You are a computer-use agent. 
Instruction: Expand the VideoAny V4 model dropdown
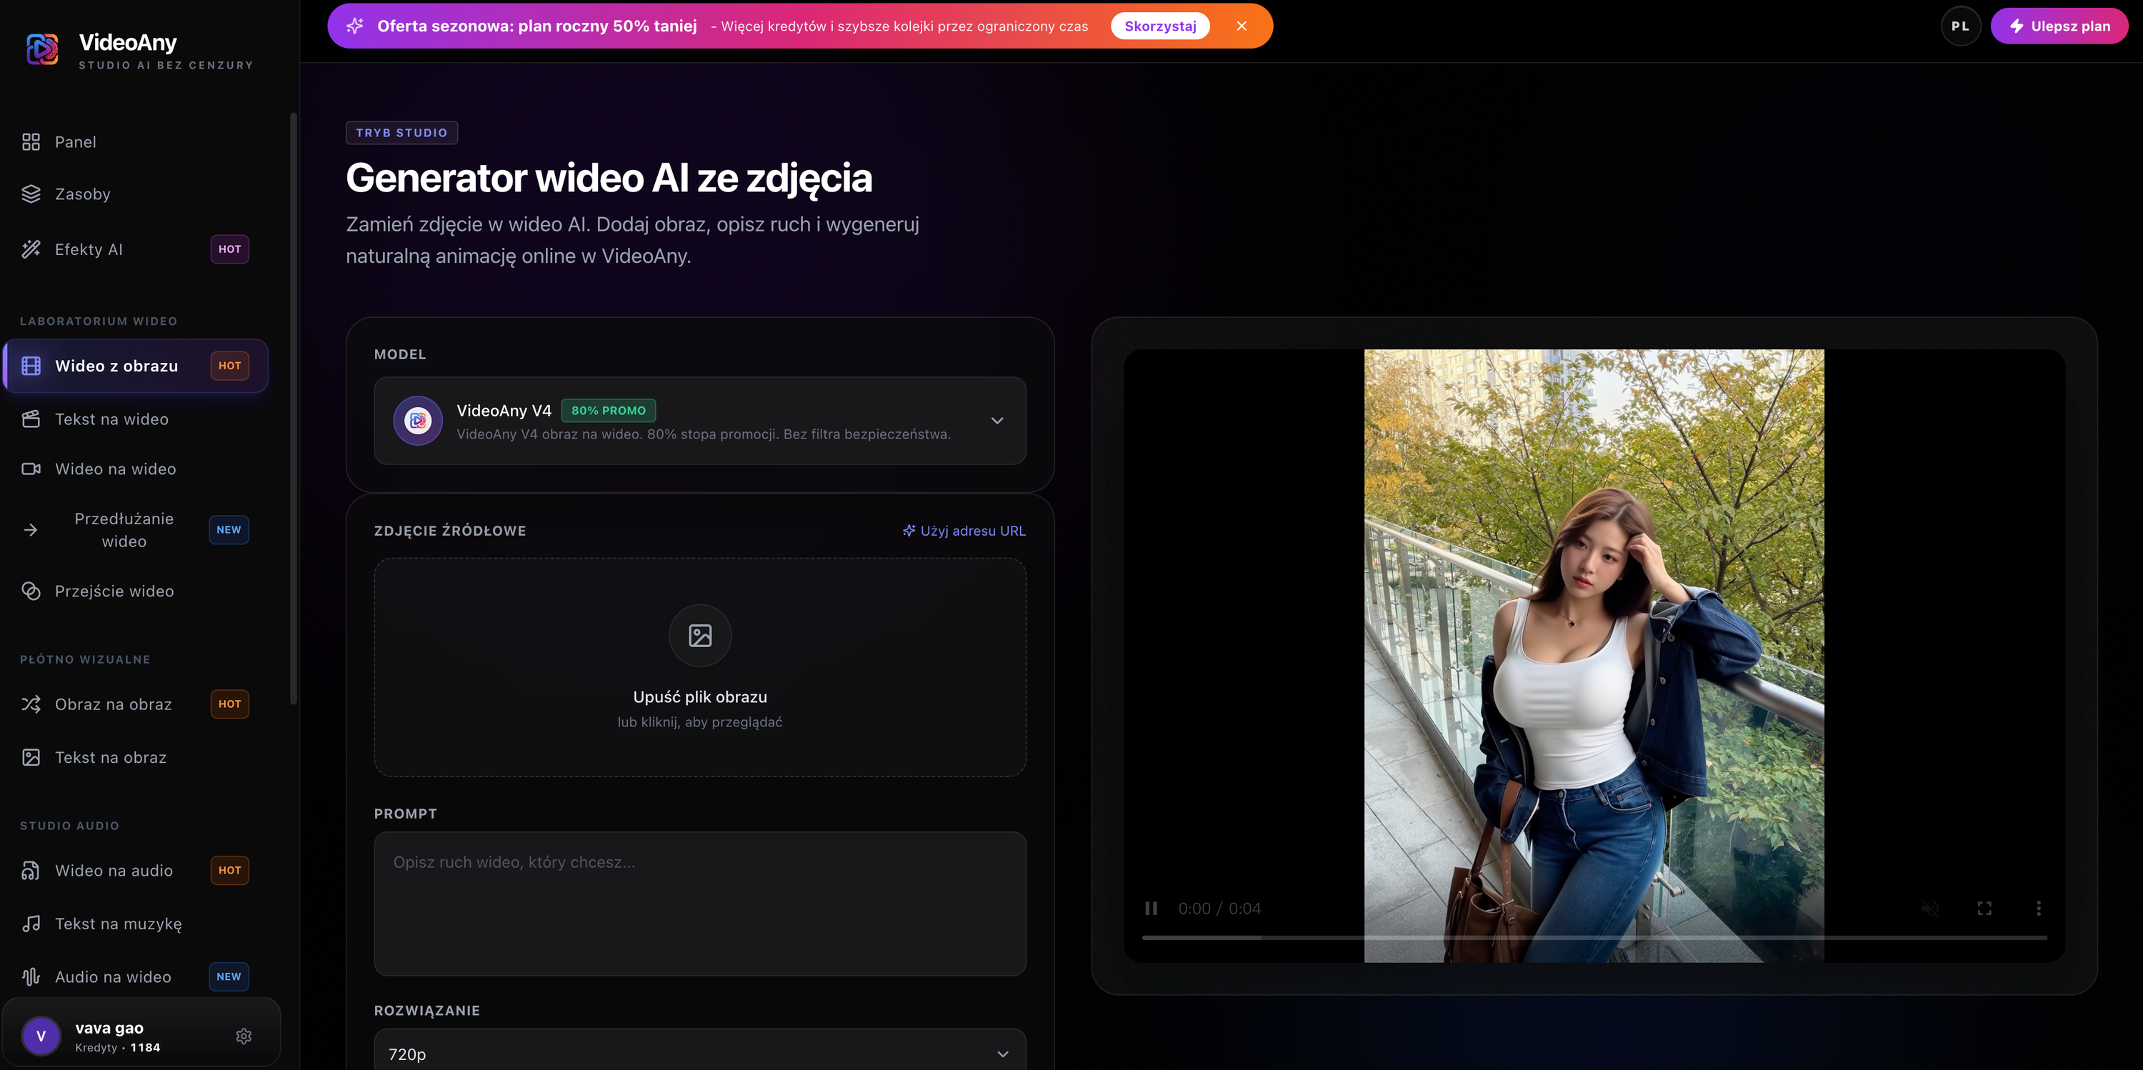click(699, 421)
